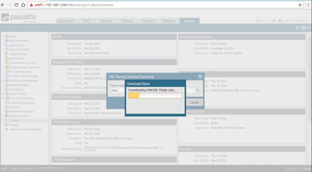Click the browser back arrow
Screen dimensions: 312x172
2,5
